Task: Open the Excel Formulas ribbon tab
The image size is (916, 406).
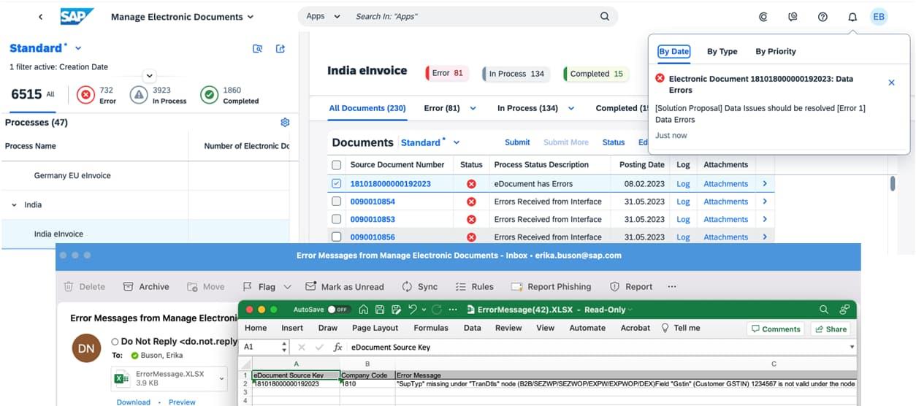Action: pos(431,328)
